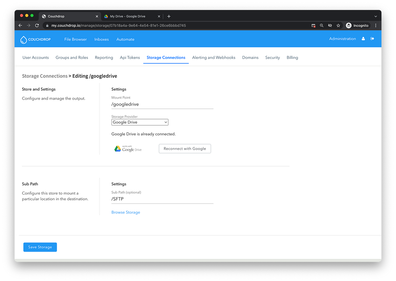Viewport: 396px width, 281px height.
Task: Open the Automate menu item
Action: coord(125,39)
